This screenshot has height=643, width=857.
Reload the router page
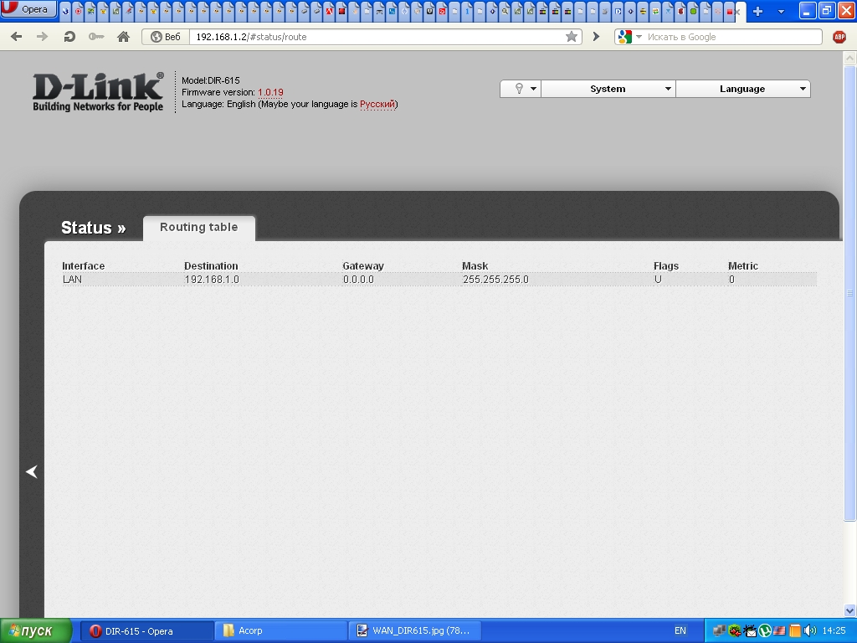coord(69,37)
